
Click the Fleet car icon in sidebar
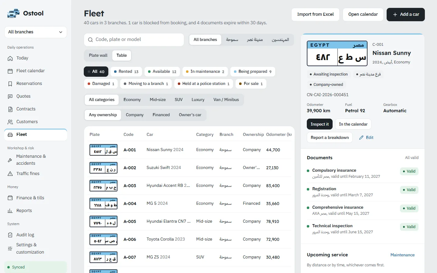pos(10,135)
